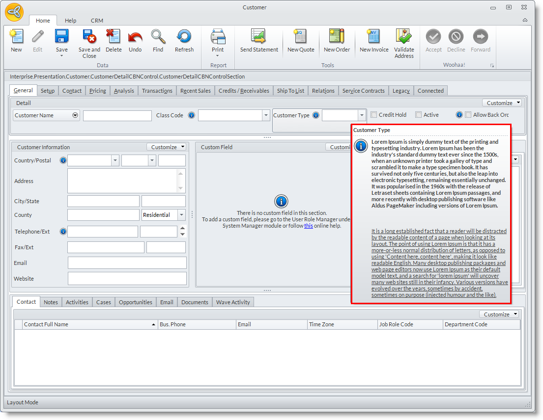Expand the Residential address type dropdown
The height and width of the screenshot is (420, 543).
coord(181,215)
